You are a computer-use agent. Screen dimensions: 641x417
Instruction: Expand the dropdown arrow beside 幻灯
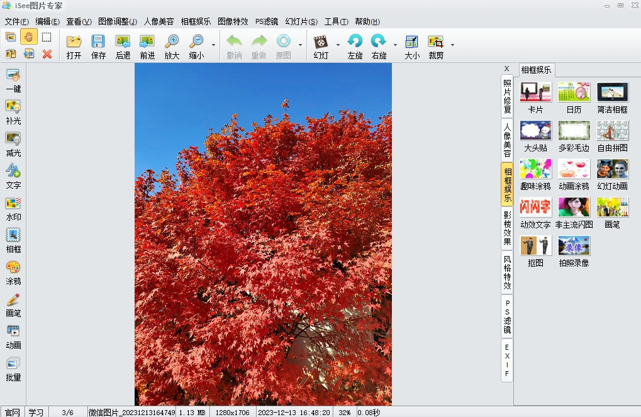point(338,45)
